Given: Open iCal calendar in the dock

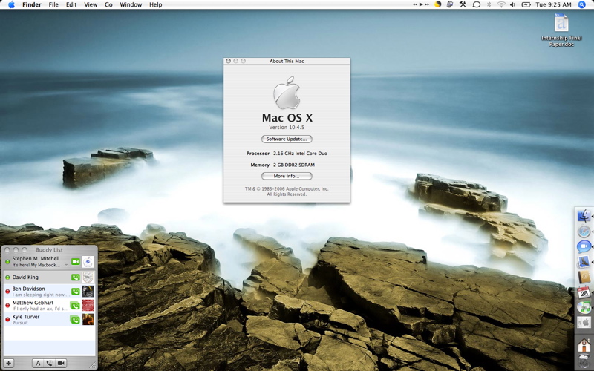Looking at the screenshot, I should coord(584,292).
